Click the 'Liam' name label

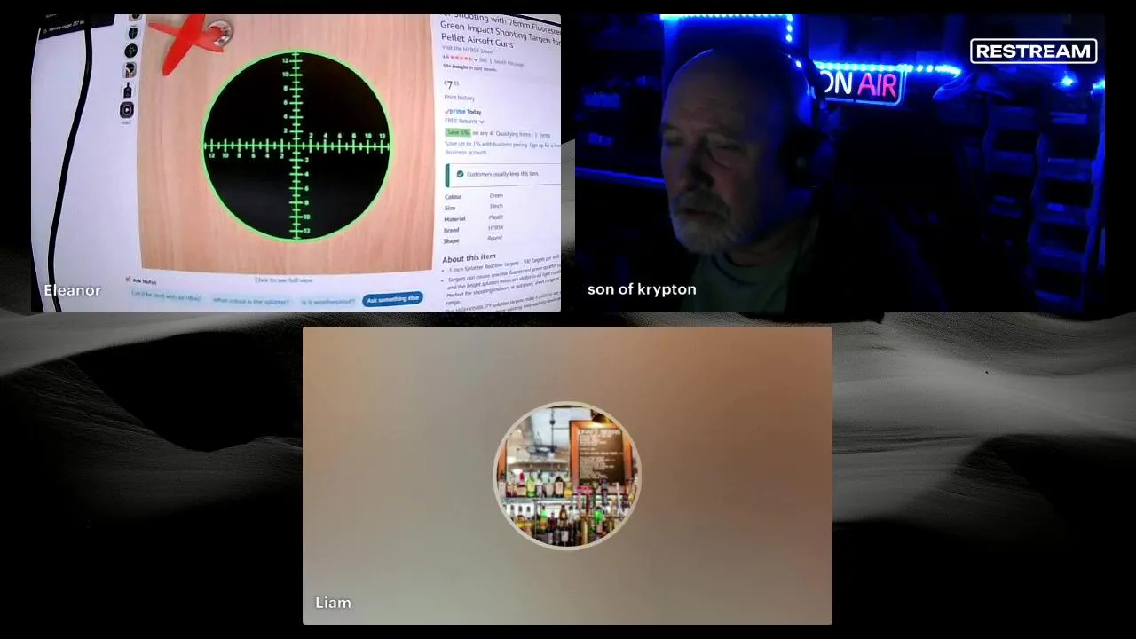click(334, 603)
